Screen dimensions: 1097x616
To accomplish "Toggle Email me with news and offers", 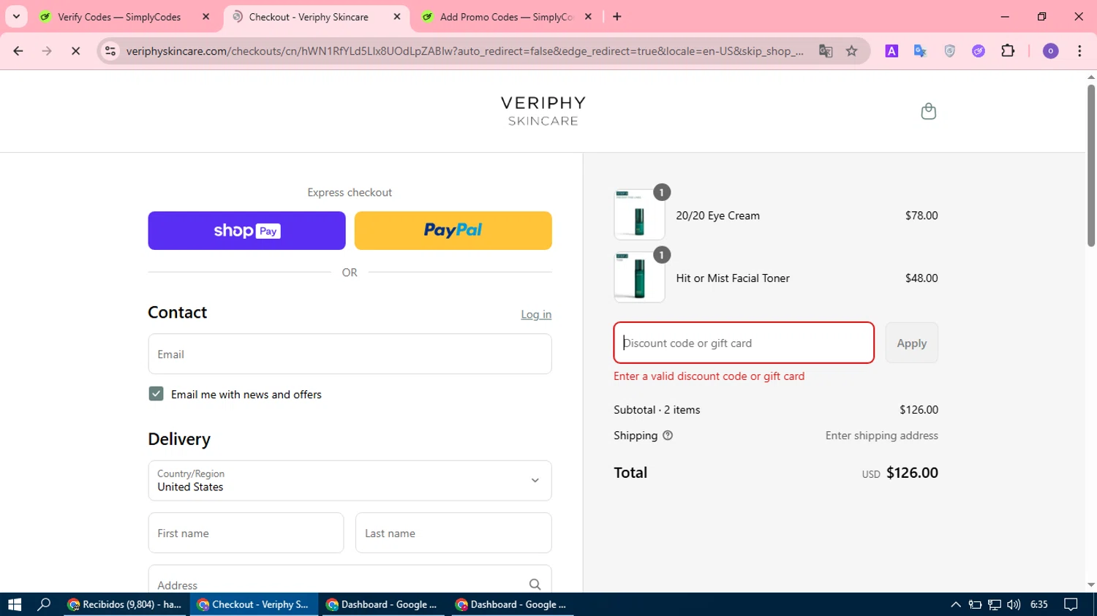I will click(x=156, y=394).
